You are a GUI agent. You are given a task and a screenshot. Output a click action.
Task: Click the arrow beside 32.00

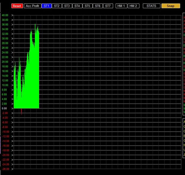(12, 34)
